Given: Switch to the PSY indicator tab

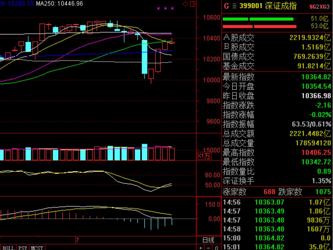Looking at the screenshot, I should (23, 248).
